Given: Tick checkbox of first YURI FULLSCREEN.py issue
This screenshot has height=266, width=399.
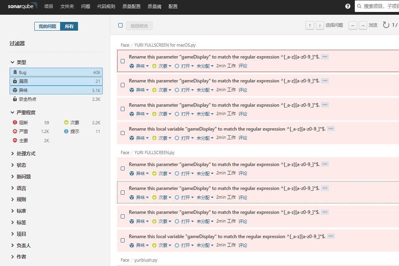Looking at the screenshot, I should pyautogui.click(x=123, y=168).
